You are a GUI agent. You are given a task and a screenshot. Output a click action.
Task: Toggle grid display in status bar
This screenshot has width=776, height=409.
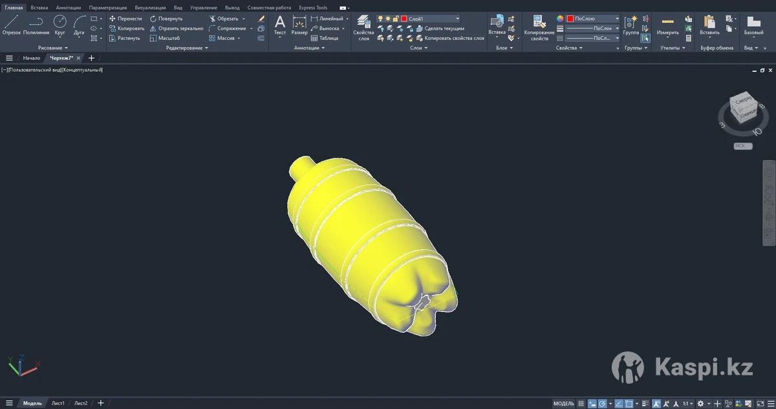581,403
